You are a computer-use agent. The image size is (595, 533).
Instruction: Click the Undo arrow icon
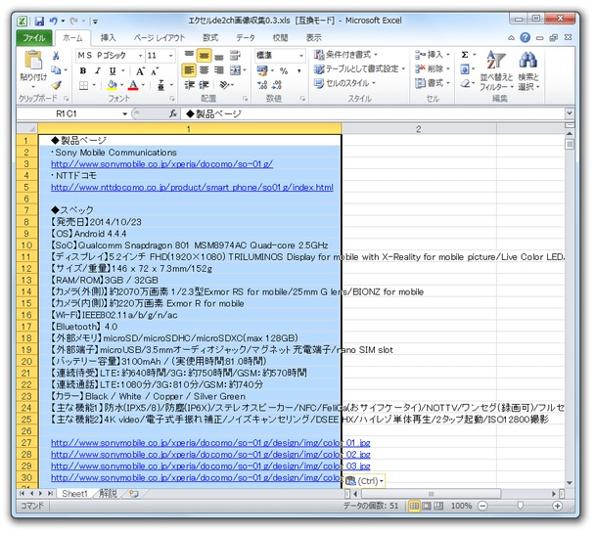(54, 22)
